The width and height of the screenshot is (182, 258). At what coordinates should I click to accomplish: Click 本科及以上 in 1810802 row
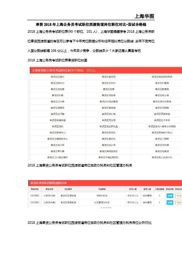pyautogui.click(x=133, y=196)
